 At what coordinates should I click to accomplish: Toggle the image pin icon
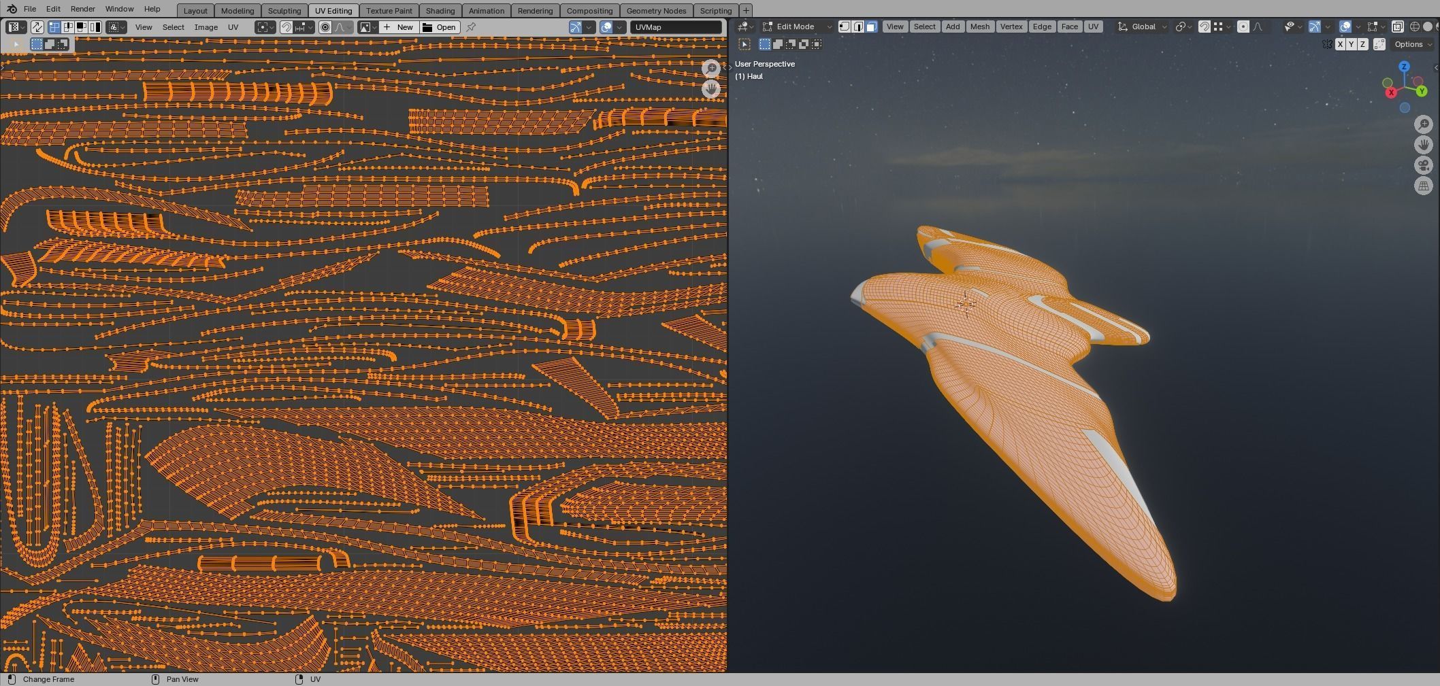(471, 27)
